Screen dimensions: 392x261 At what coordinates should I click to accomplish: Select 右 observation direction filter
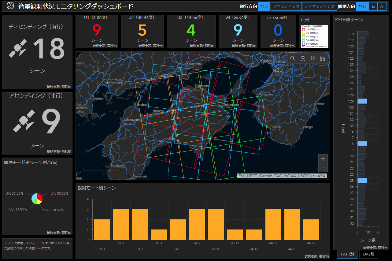(373, 6)
